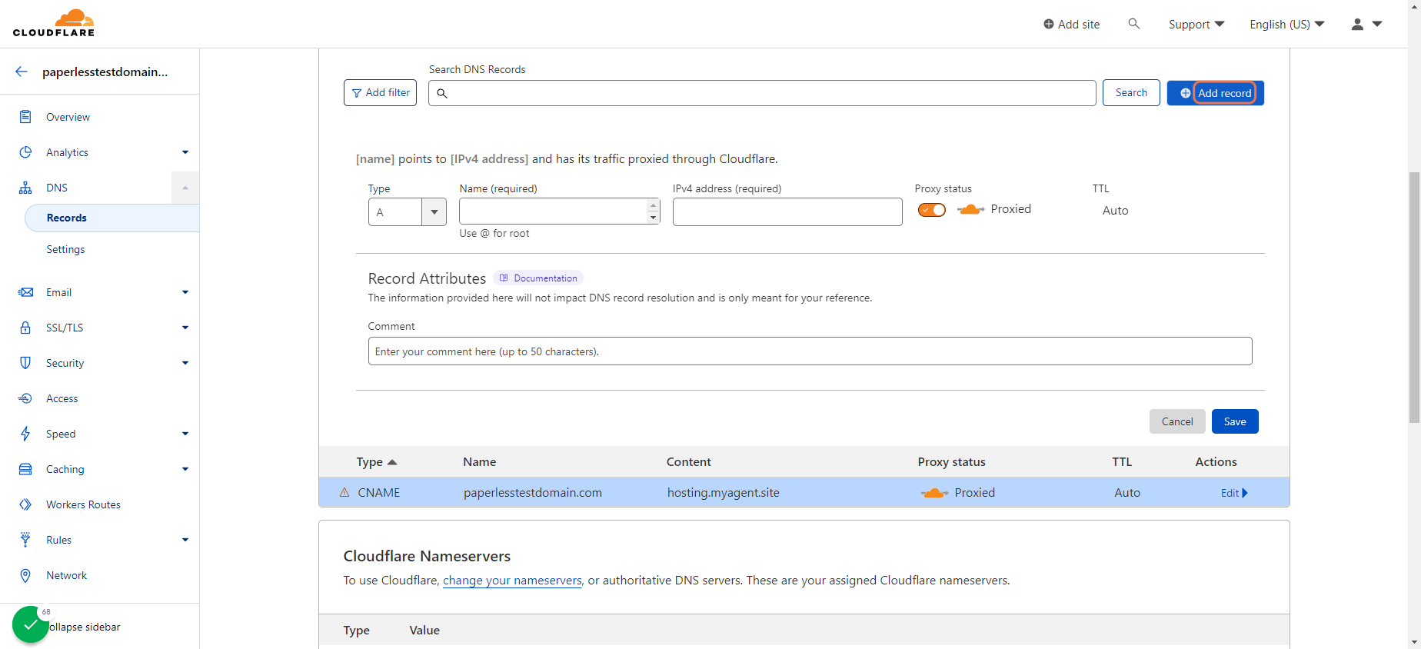Select Records under DNS
The width and height of the screenshot is (1421, 649).
[x=112, y=218]
